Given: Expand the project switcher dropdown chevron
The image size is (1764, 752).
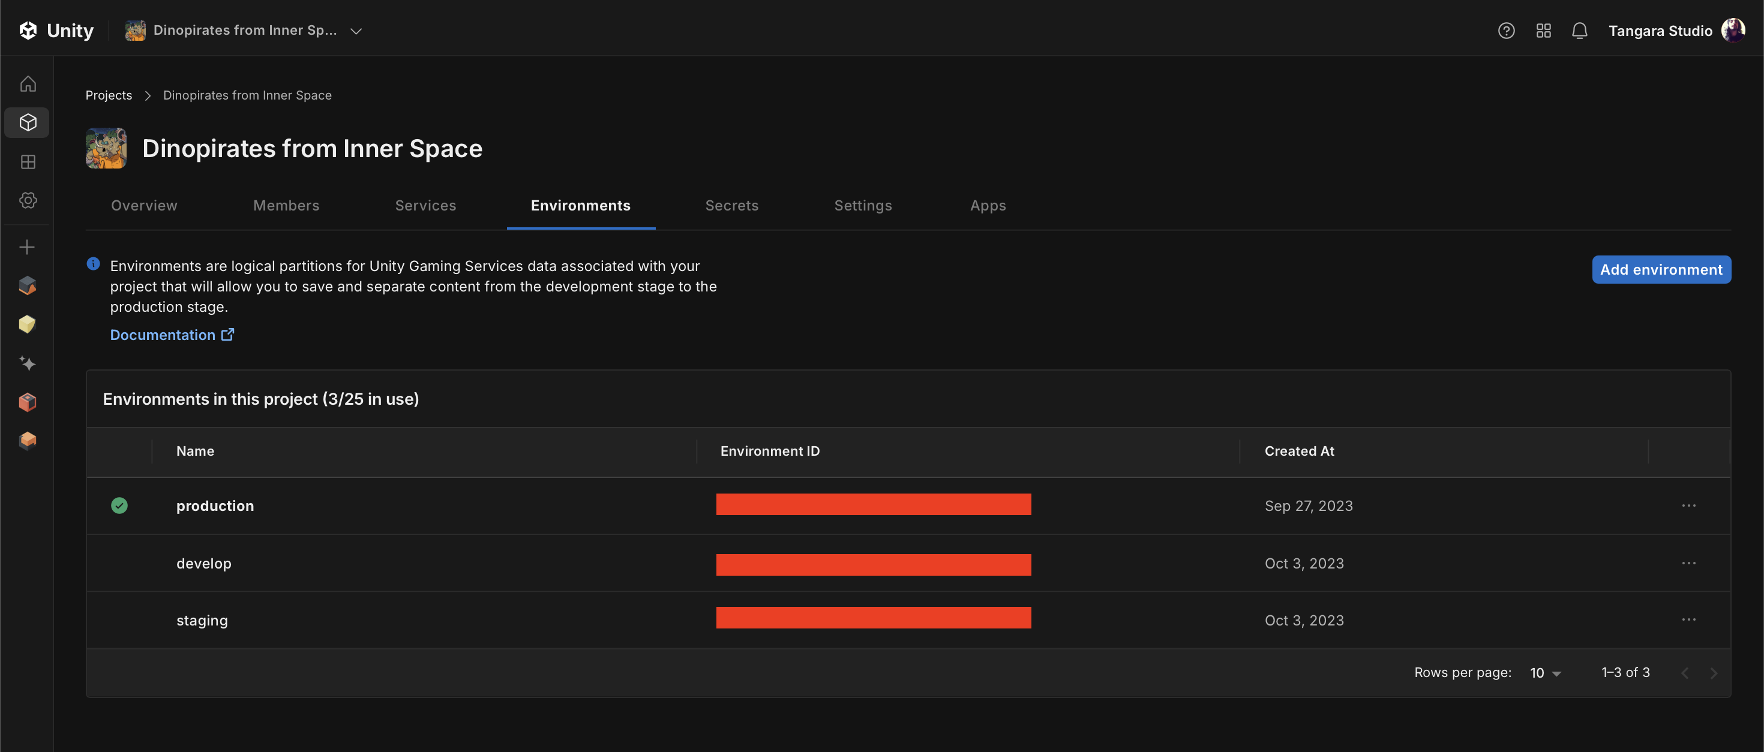Looking at the screenshot, I should point(356,31).
